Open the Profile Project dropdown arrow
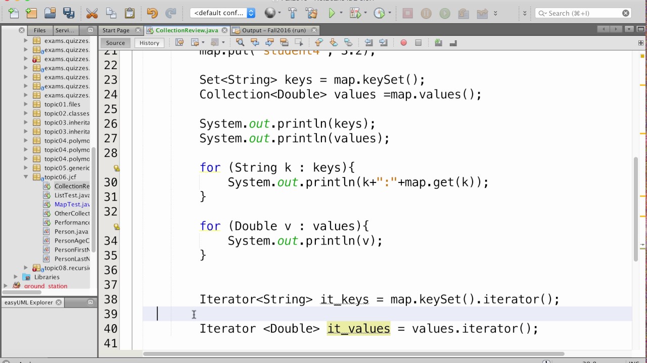647x363 pixels. click(390, 13)
